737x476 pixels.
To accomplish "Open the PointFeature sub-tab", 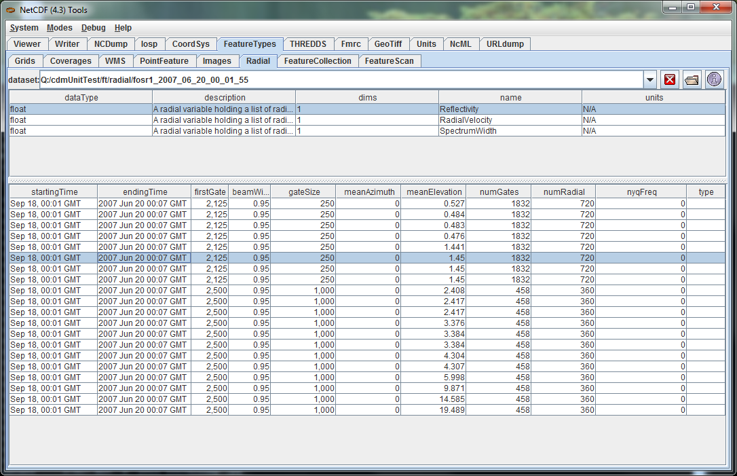I will [164, 61].
